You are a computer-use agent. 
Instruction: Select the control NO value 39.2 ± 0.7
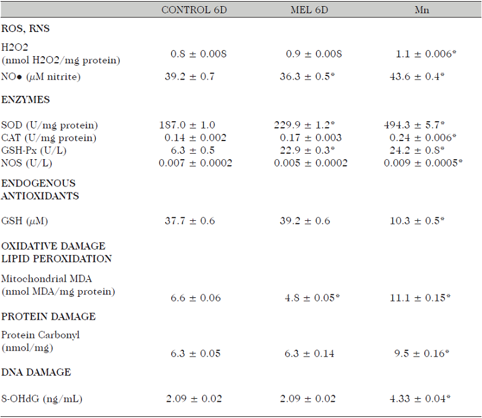coord(189,77)
